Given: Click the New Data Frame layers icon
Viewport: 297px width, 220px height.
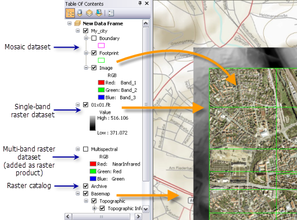Looking at the screenshot, I should [x=77, y=23].
